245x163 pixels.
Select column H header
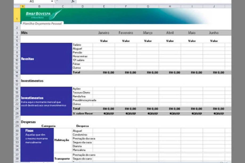point(170,6)
